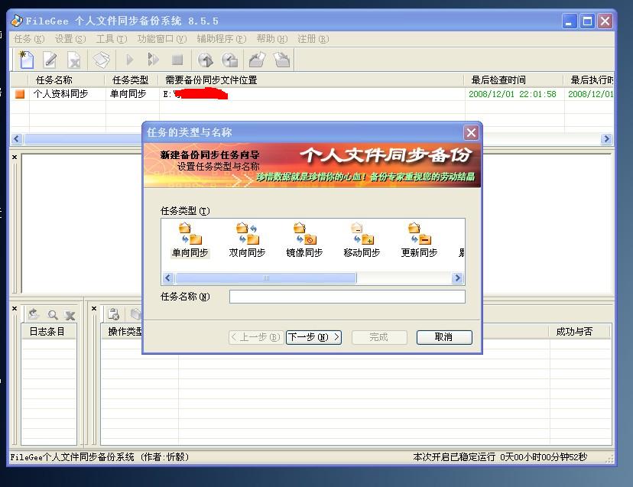Create a new sync task
633x487 pixels.
25,60
